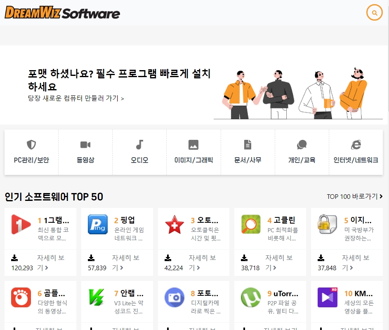Select the 이미지/그래픽 picture icon
Viewport: 389px width, 330px height.
[193, 145]
